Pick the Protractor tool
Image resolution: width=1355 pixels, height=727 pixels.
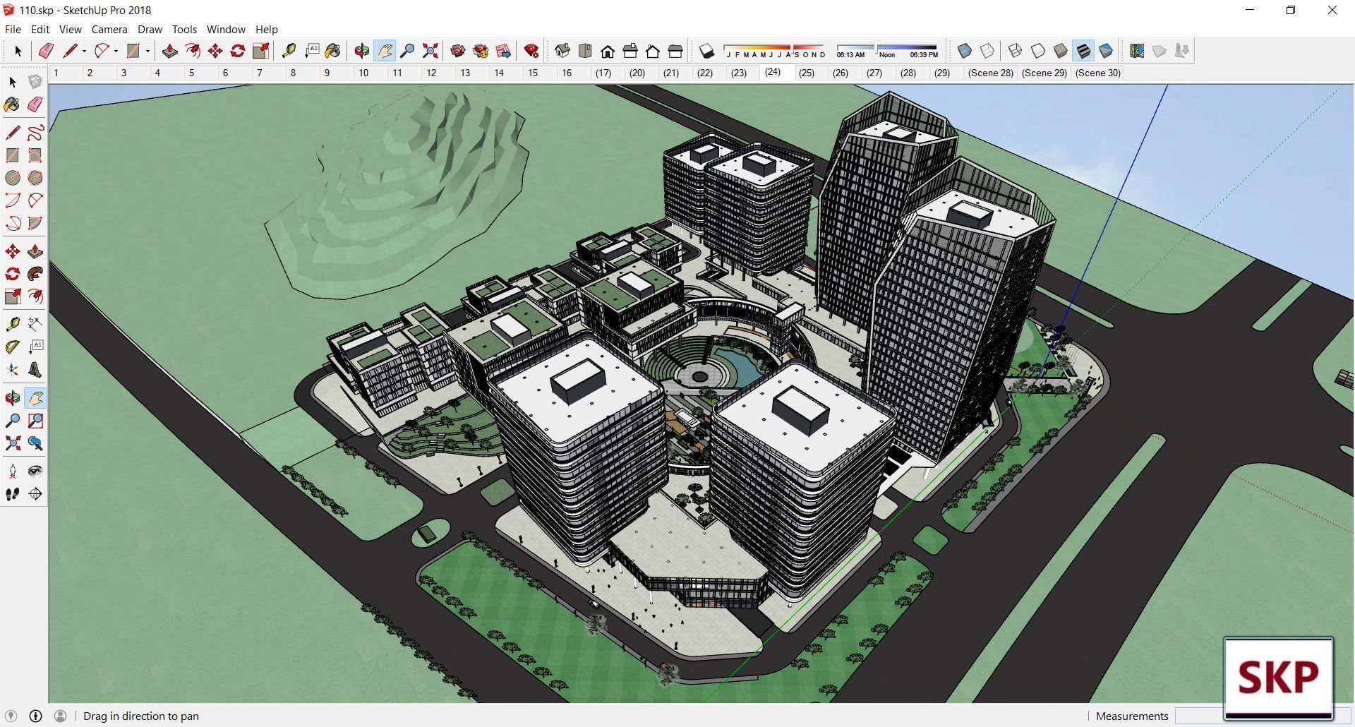coord(13,347)
